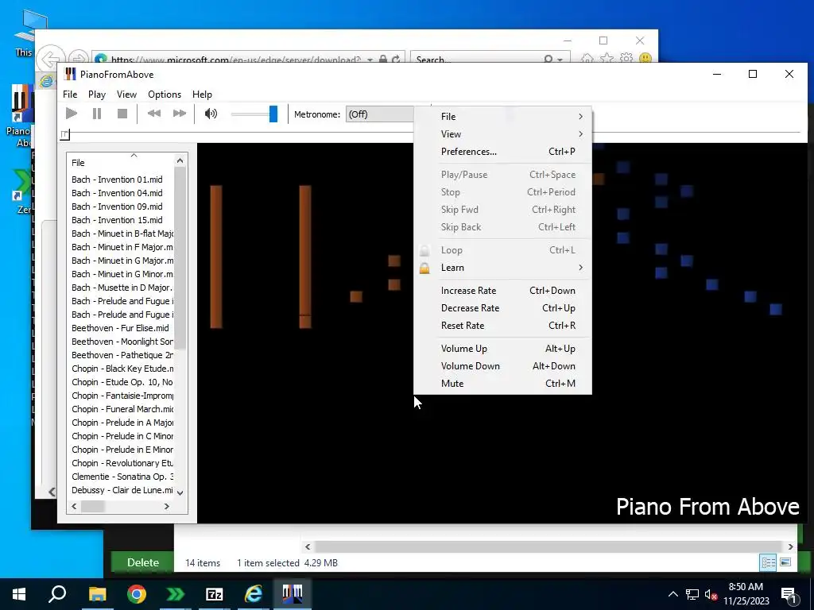814x610 pixels.
Task: Switch to large thumbnails view icon in status bar
Action: 785,562
